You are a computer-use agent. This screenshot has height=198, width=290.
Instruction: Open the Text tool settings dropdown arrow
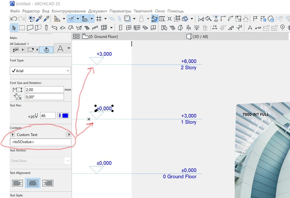click(x=69, y=48)
